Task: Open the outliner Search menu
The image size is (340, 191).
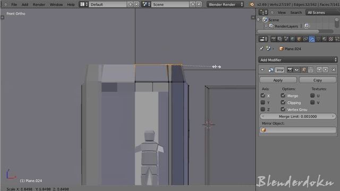Action: coord(296,13)
